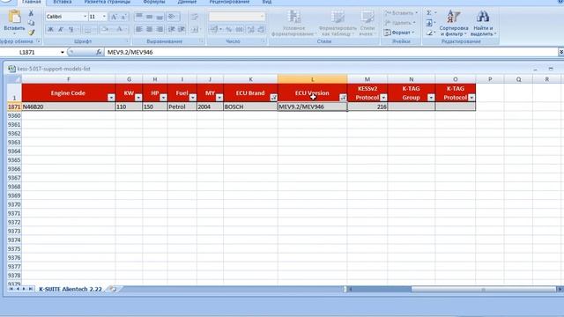Expand the Name Box dropdown arrow

coord(63,53)
